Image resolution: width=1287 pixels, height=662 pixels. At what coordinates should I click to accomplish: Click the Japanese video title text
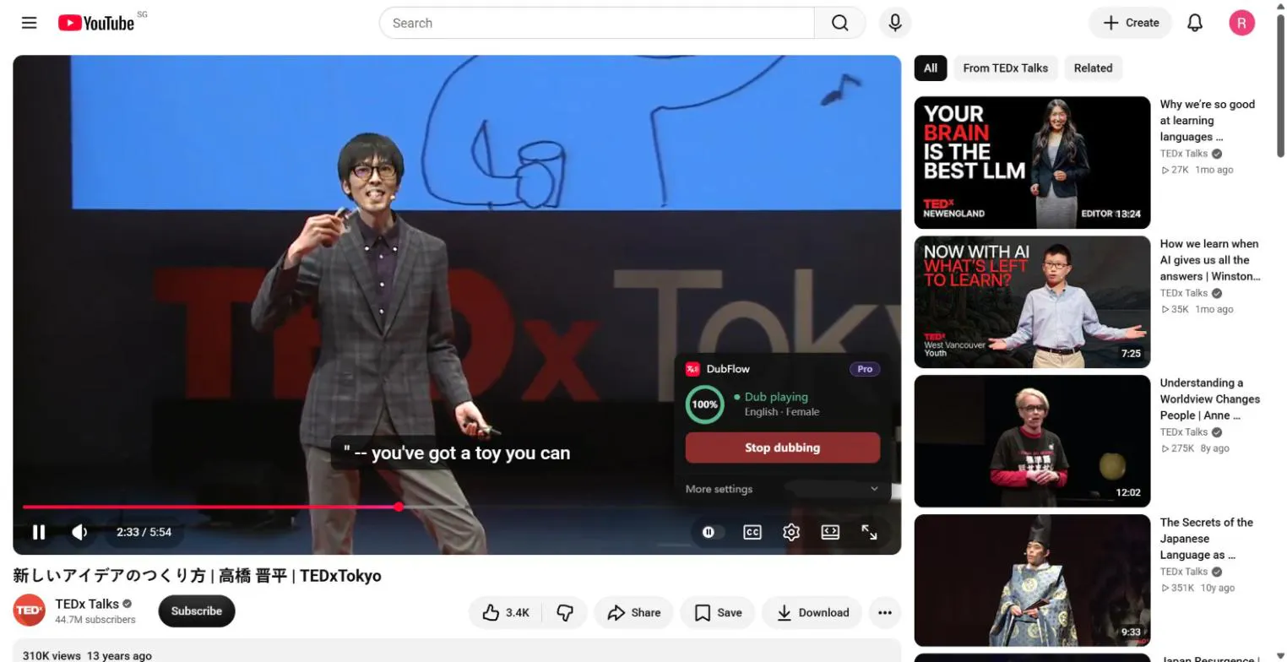click(197, 576)
